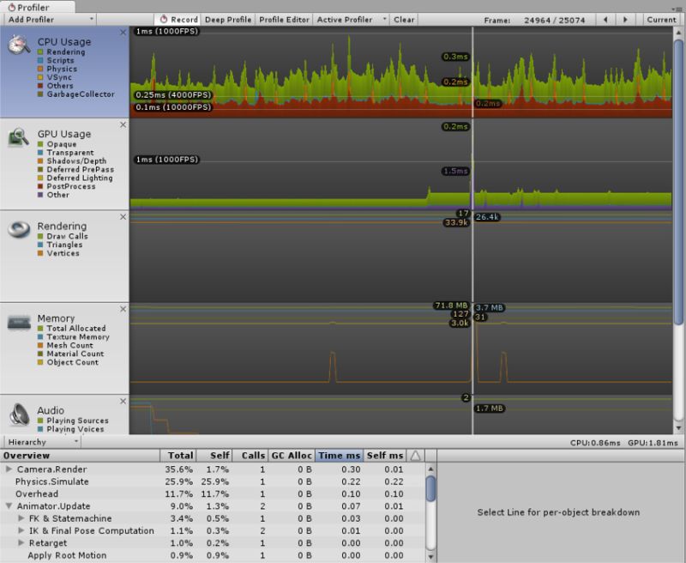686x563 pixels.
Task: Click the Current frame button
Action: point(660,19)
